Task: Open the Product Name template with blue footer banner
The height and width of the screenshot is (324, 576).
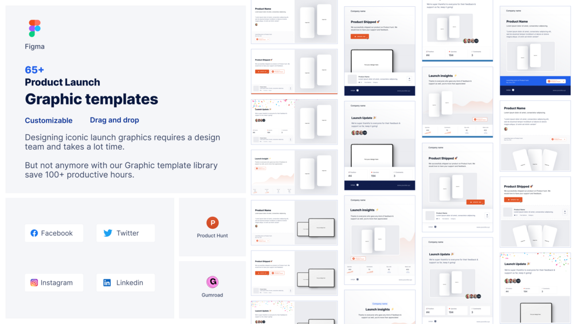Action: (x=535, y=50)
